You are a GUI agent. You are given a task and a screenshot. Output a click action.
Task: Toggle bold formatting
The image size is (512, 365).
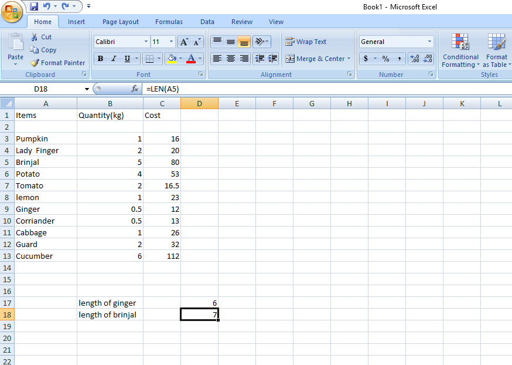tap(101, 59)
